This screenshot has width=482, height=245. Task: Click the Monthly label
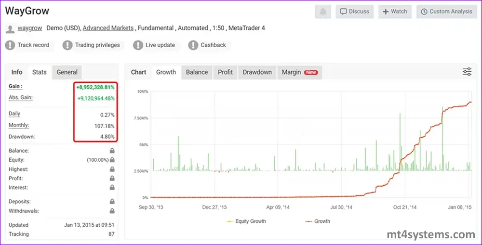19,125
